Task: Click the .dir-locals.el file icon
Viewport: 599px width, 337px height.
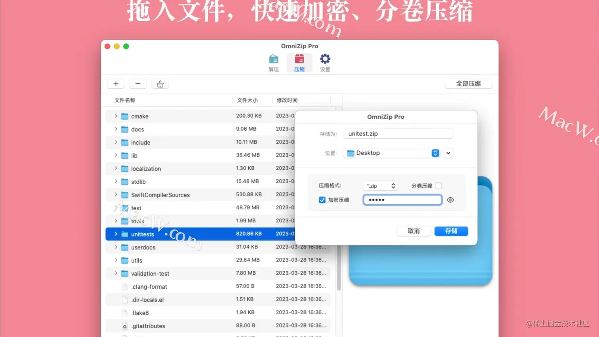Action: (124, 299)
